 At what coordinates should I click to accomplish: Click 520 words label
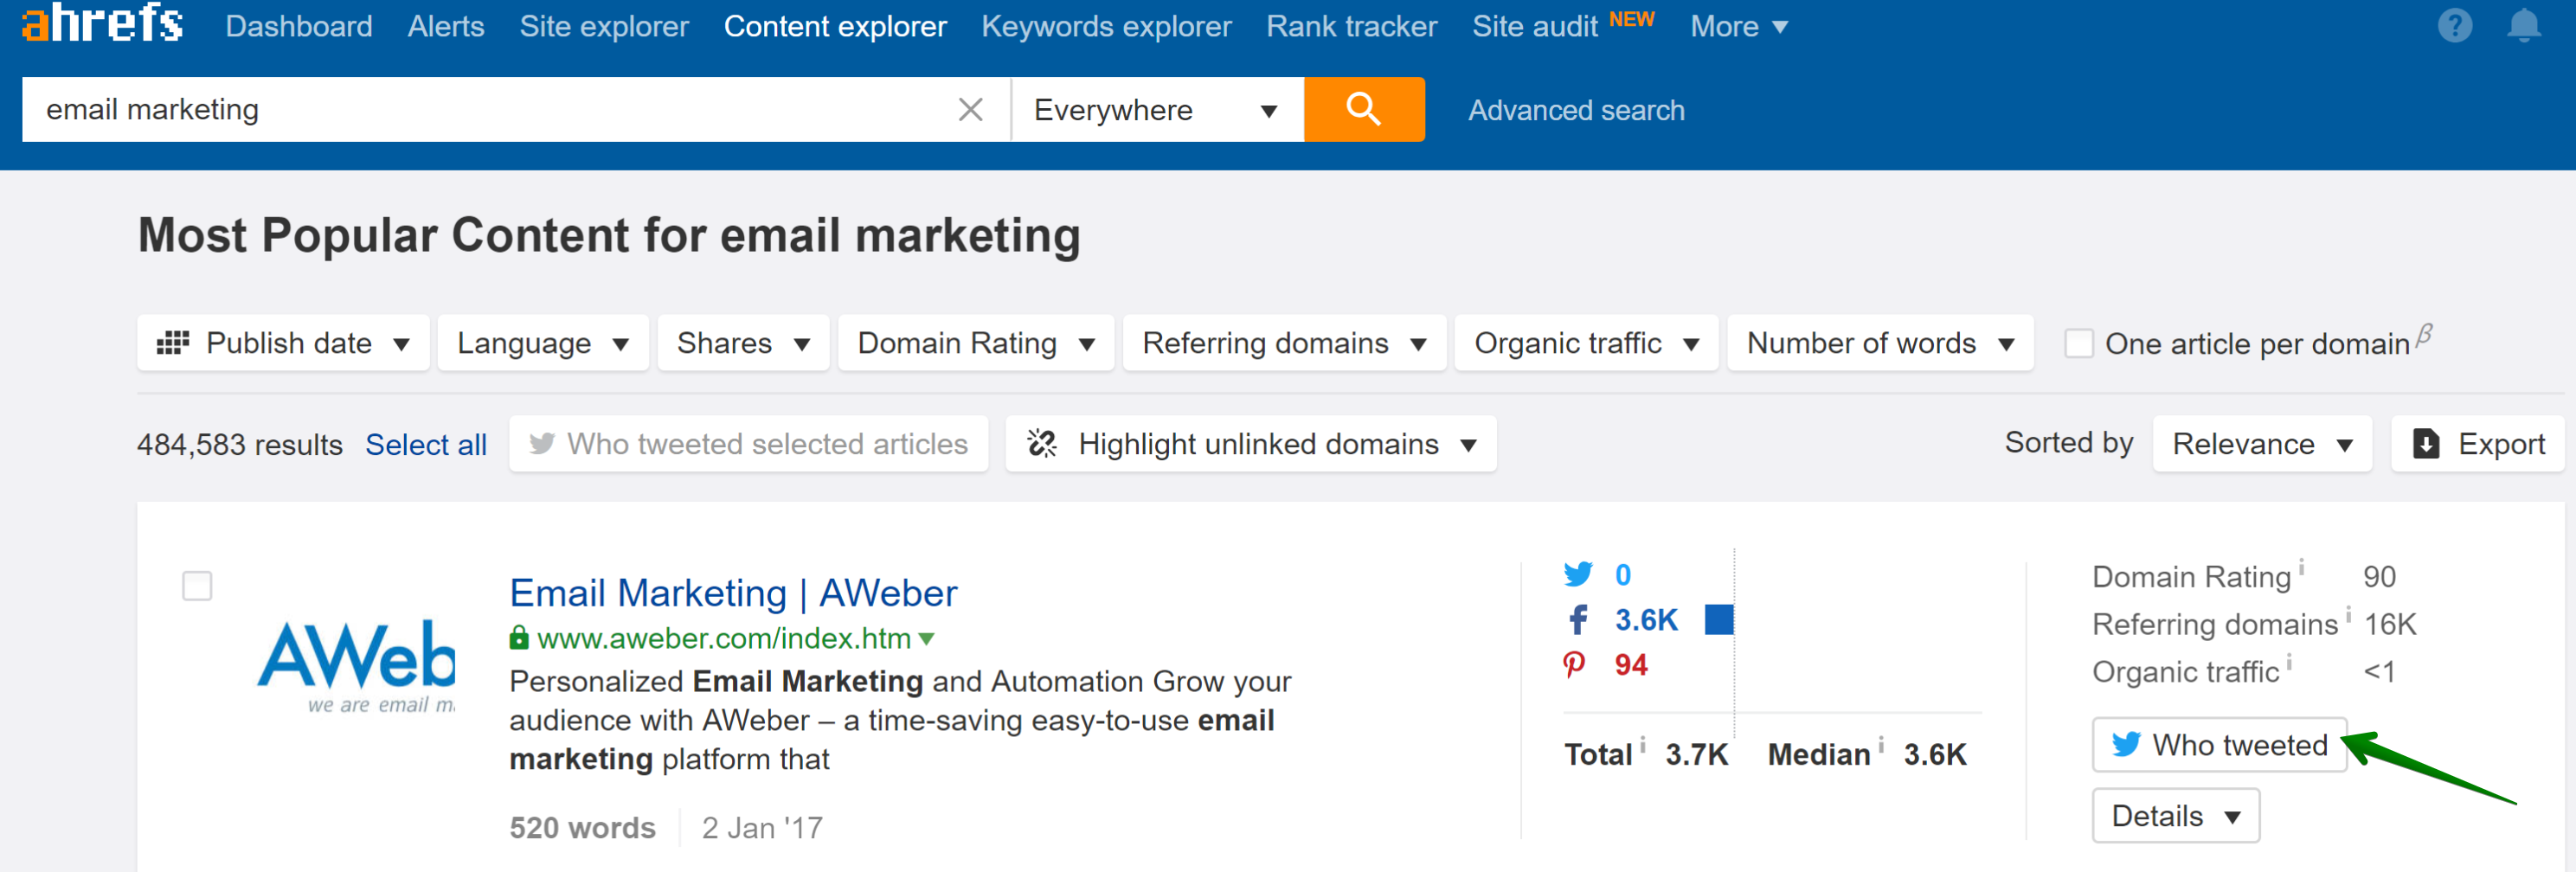(583, 827)
